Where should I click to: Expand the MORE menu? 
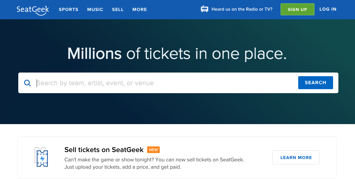(x=139, y=9)
